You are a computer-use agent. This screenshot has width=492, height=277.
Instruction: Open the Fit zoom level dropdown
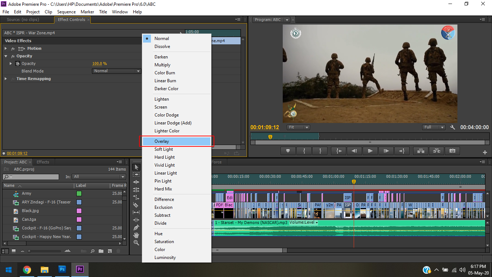pos(298,127)
